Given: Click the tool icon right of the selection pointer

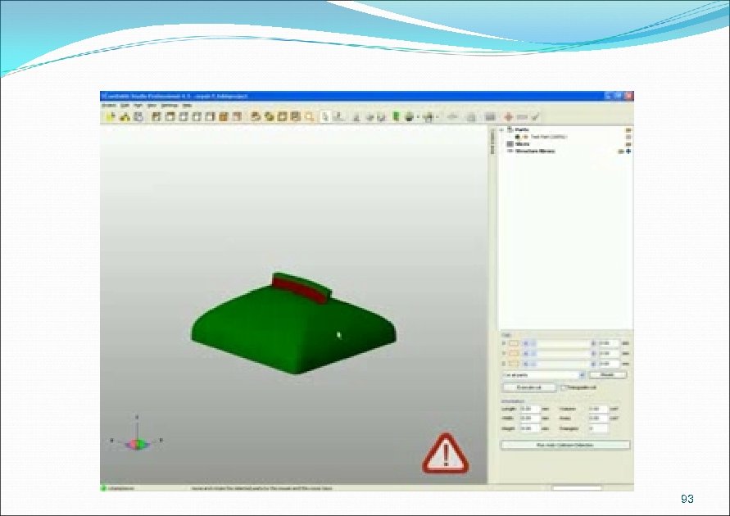Looking at the screenshot, I should [340, 117].
